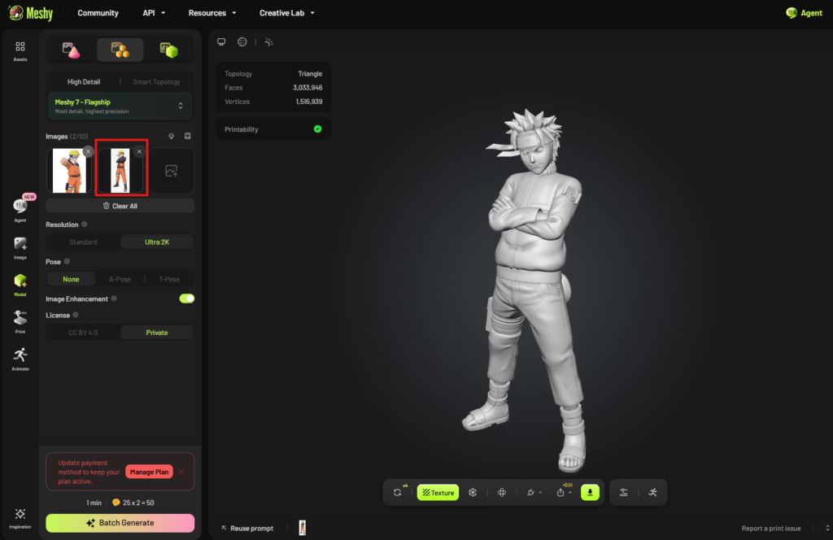Expand the Resources menu
Image resolution: width=833 pixels, height=540 pixels.
pos(212,13)
